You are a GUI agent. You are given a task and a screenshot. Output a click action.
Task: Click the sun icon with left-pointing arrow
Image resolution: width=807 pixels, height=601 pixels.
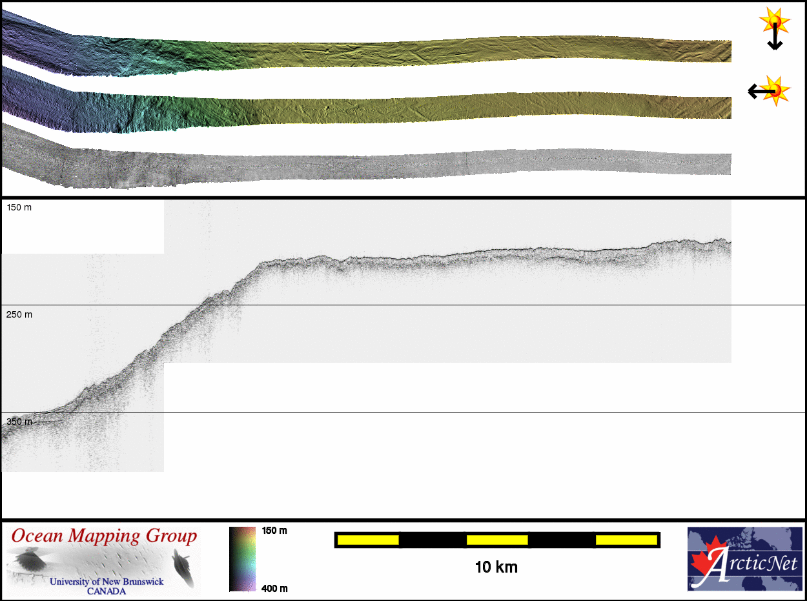tap(769, 91)
